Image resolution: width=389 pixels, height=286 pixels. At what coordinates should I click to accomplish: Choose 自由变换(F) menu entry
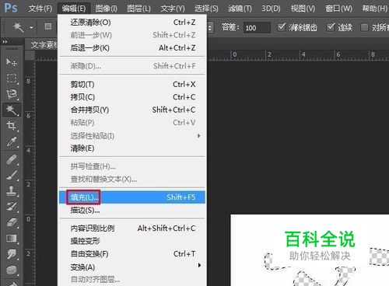[132, 253]
